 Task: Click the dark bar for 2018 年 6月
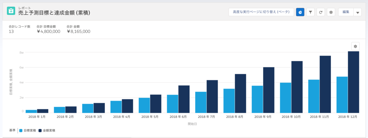pos(184,99)
